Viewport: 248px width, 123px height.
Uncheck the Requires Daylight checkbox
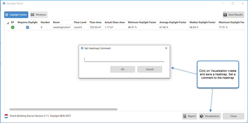(27, 27)
